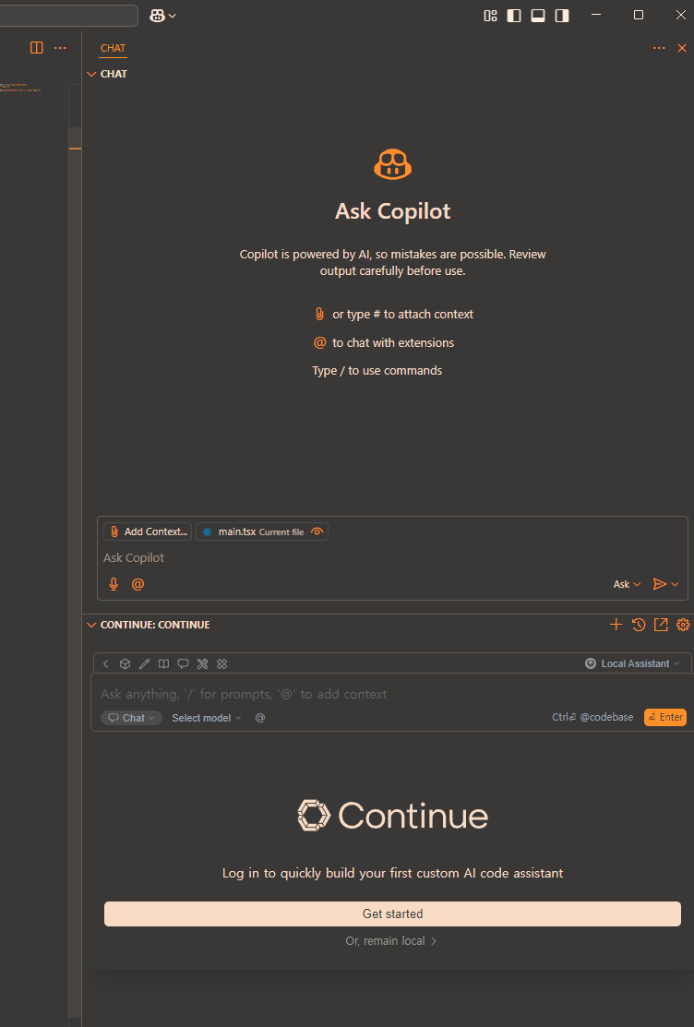Click the tools wrench icon in Continue toolbar

click(x=202, y=663)
